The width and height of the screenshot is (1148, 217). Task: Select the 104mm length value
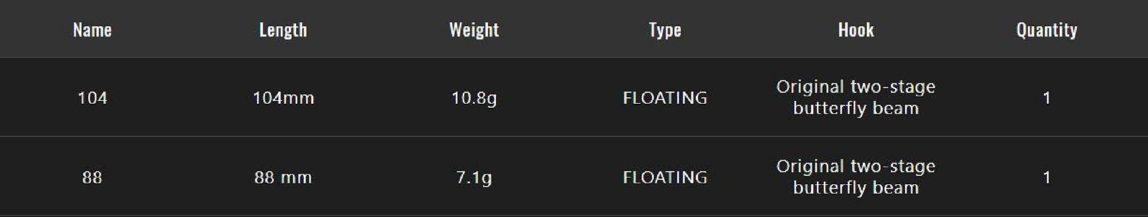point(284,98)
